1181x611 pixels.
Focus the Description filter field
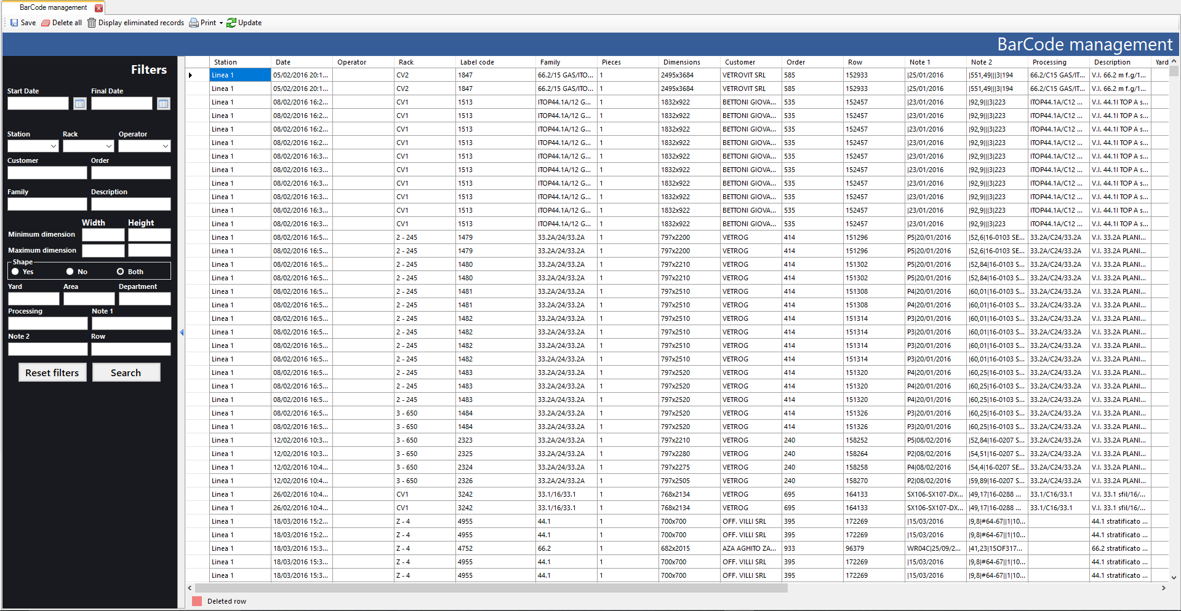click(131, 204)
